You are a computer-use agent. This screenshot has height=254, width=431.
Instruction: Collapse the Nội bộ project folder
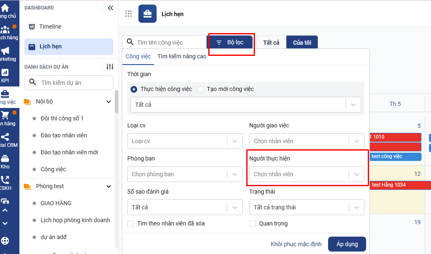(x=109, y=102)
